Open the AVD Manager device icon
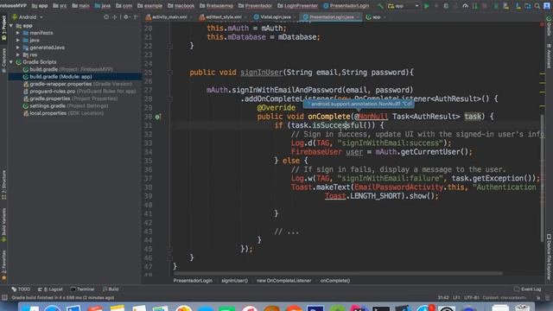The width and height of the screenshot is (553, 311). point(506,6)
